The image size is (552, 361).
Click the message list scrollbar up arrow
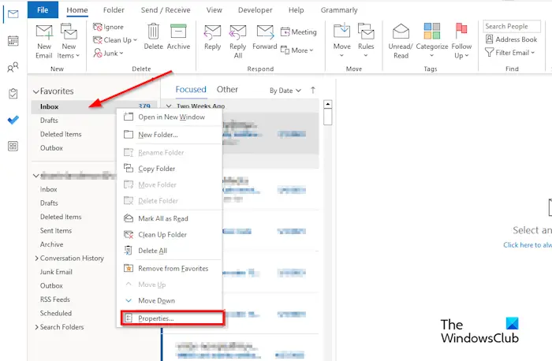tap(328, 104)
